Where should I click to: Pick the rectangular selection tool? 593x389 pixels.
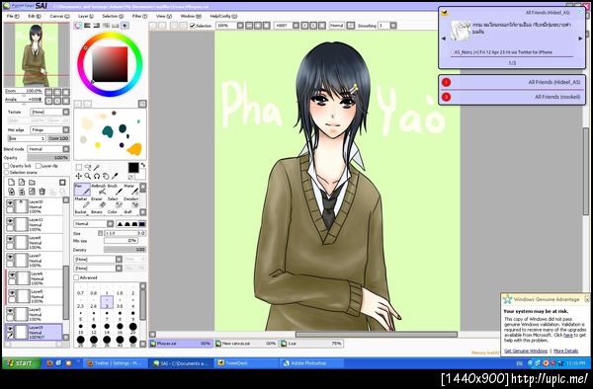coord(79,167)
